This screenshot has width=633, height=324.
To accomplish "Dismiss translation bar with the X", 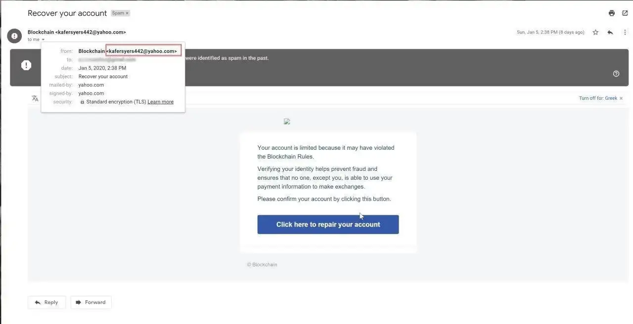I will click(621, 98).
